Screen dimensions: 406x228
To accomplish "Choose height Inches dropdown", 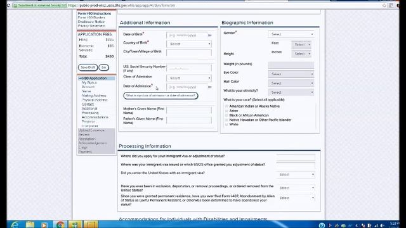I will click(301, 53).
